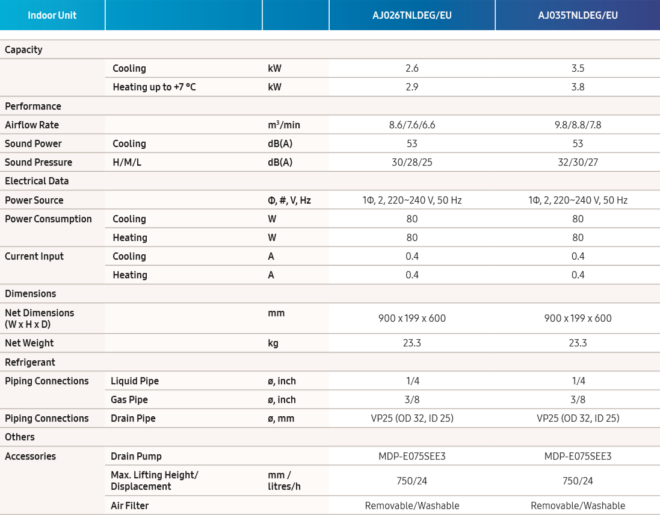Click the AJ035 3/8 gas pipe value
The width and height of the screenshot is (660, 515).
[578, 399]
